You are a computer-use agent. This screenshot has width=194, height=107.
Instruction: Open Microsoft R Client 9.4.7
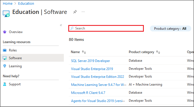click(x=88, y=93)
